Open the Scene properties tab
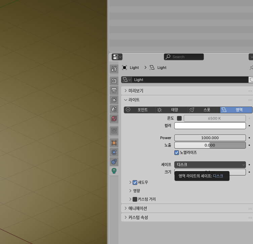The height and width of the screenshot is (244, 253). [114, 109]
